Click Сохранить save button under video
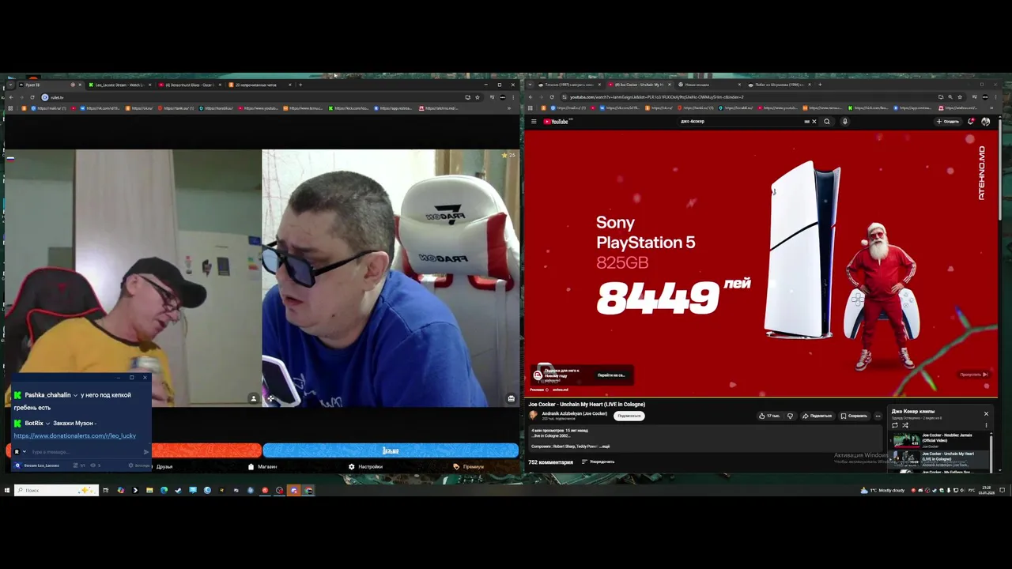Image resolution: width=1012 pixels, height=569 pixels. point(854,416)
